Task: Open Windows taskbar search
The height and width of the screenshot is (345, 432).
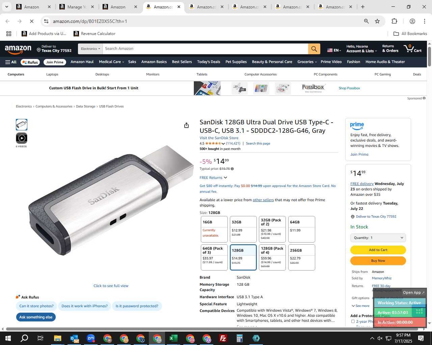Action: click(x=24, y=338)
